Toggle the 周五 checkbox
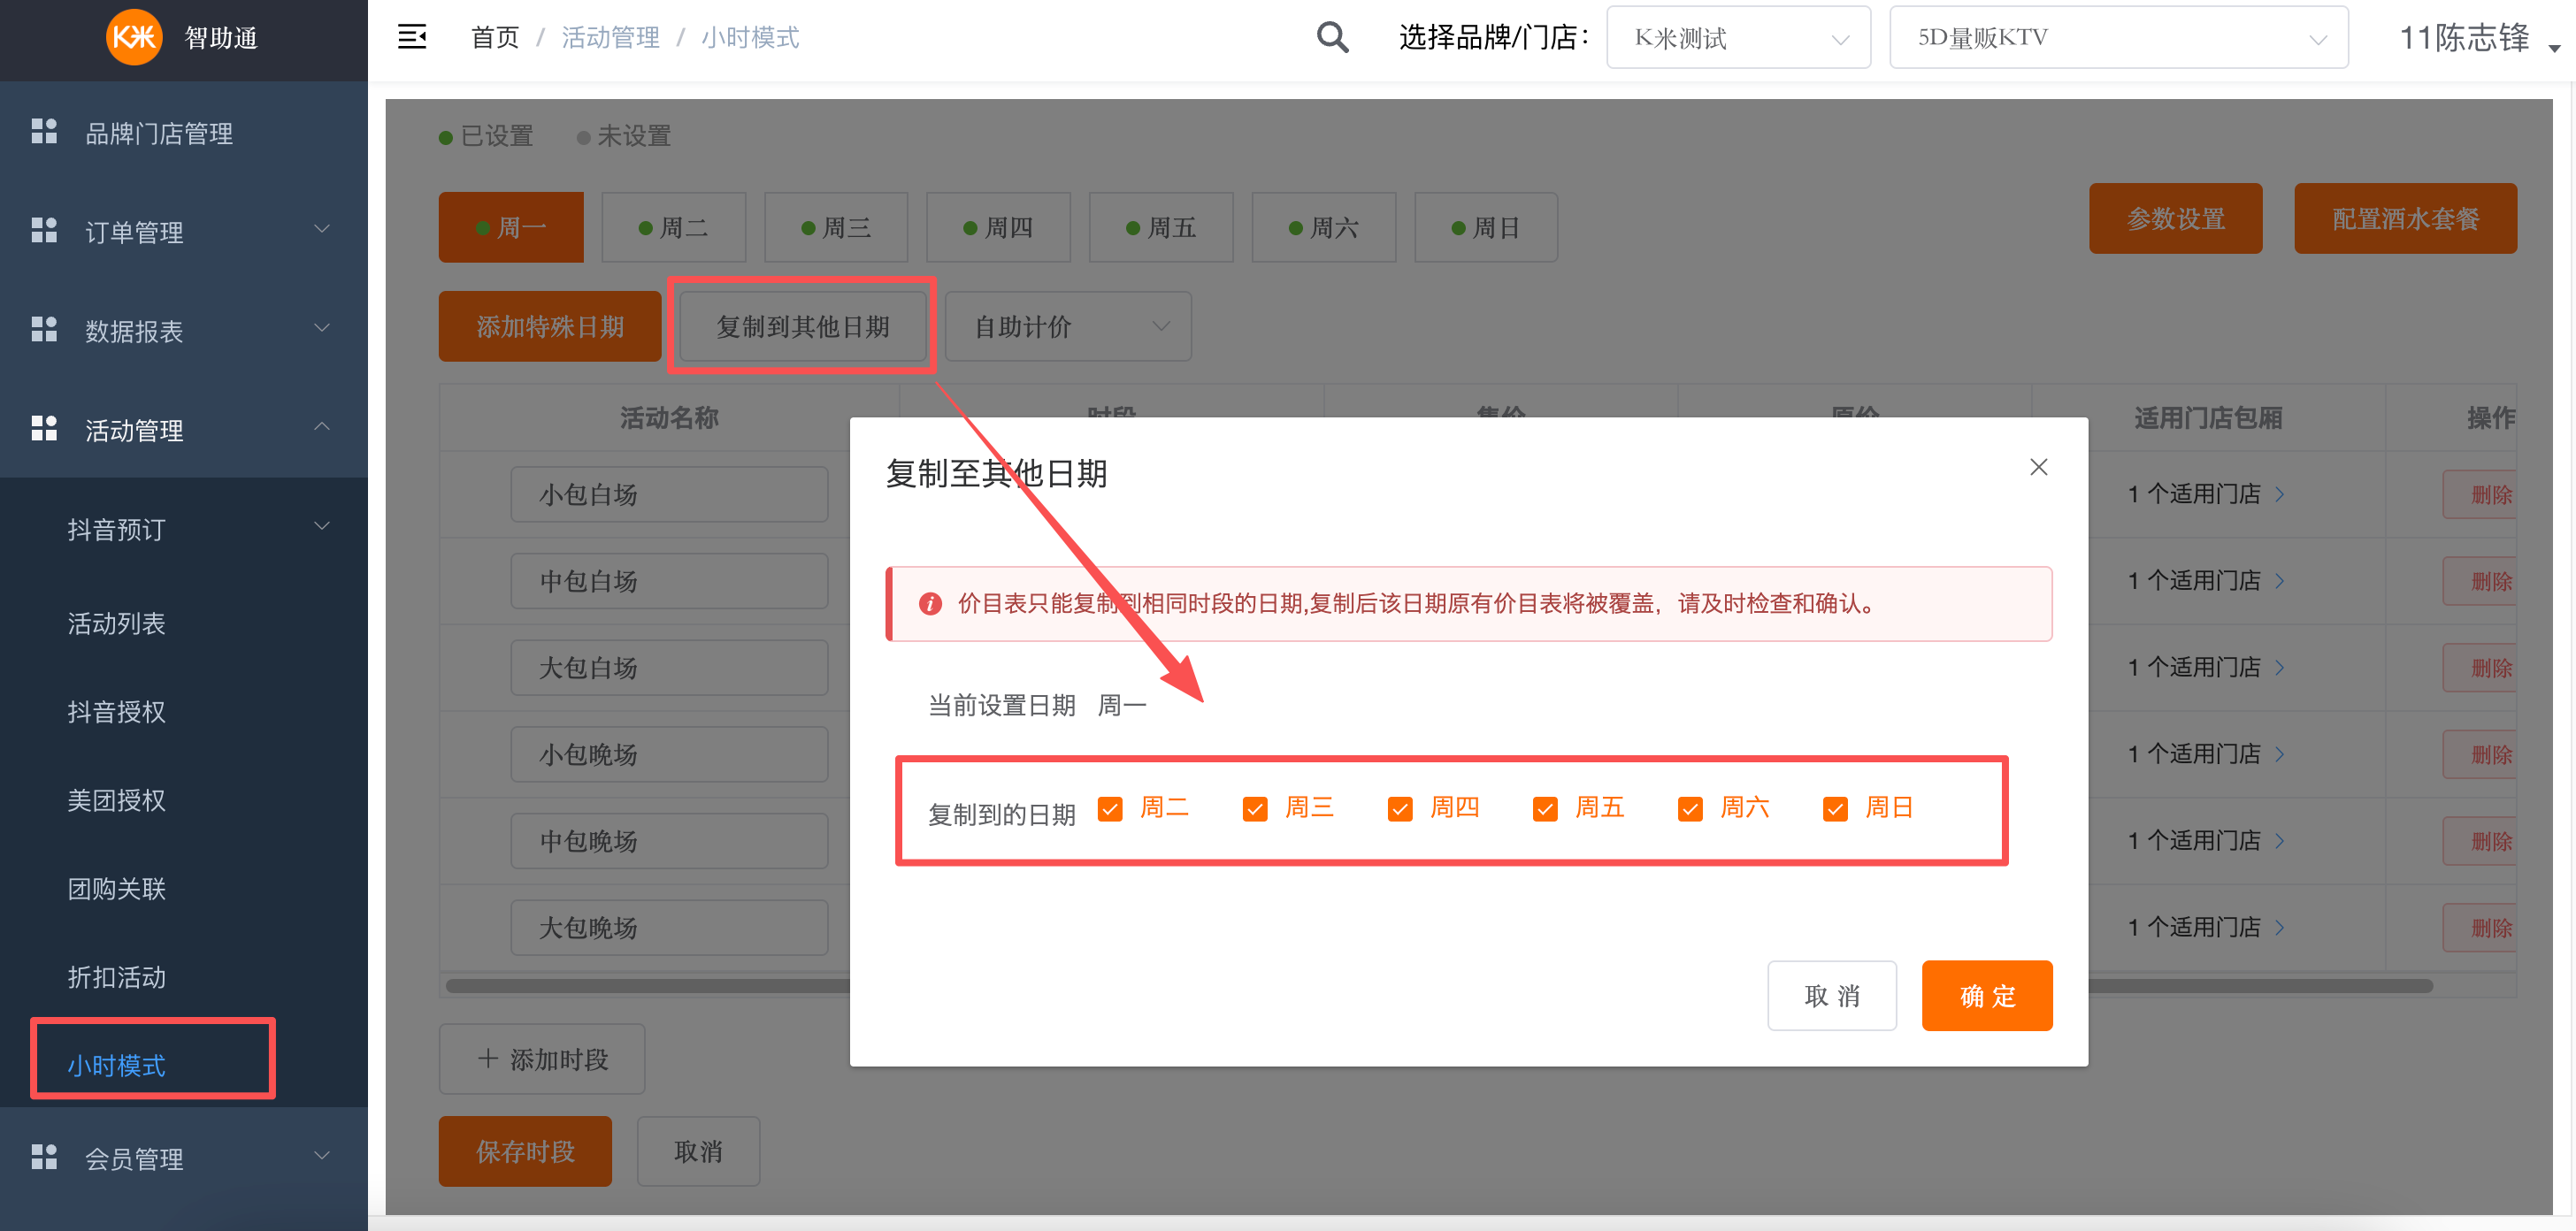The height and width of the screenshot is (1231, 2576). [x=1545, y=808]
